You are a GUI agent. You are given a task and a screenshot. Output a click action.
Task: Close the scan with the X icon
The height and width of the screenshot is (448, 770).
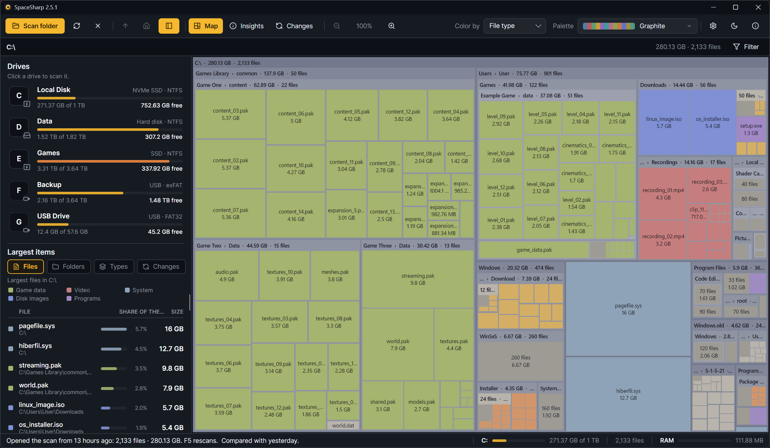[x=98, y=26]
